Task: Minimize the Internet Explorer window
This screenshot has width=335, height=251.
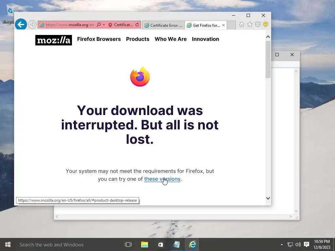Action: coord(234,15)
